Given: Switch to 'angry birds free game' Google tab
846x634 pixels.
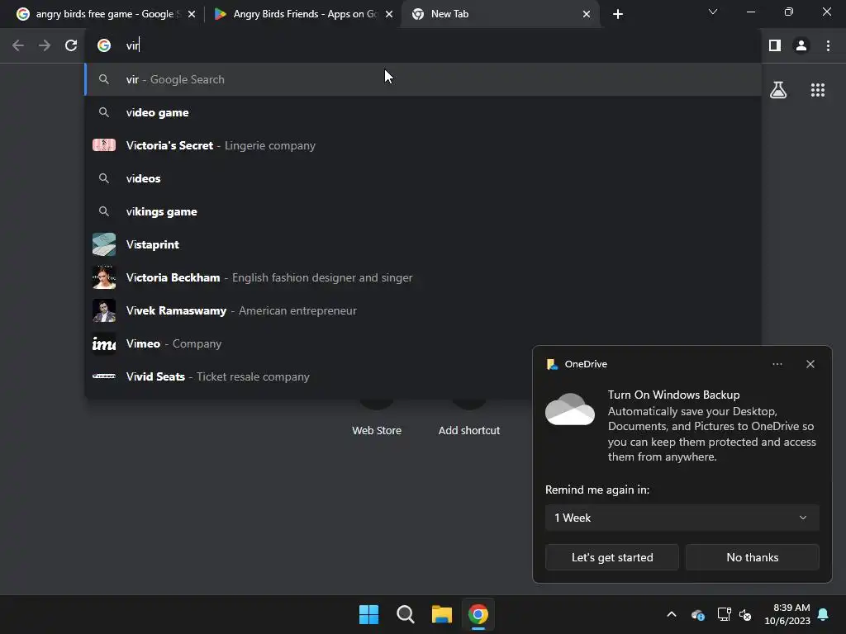Looking at the screenshot, I should point(105,14).
